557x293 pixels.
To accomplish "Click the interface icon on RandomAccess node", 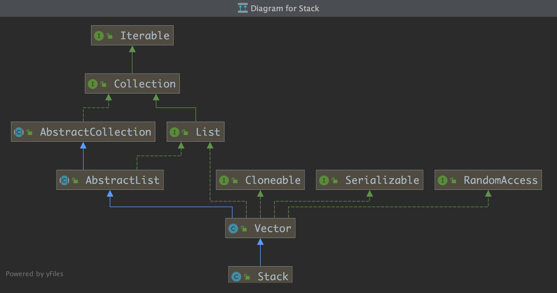I will [x=442, y=180].
